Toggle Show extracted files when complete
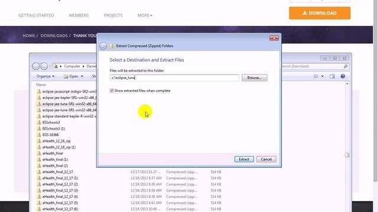 click(x=112, y=91)
